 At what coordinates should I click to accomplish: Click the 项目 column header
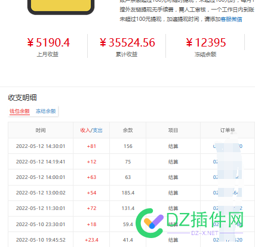173,130
